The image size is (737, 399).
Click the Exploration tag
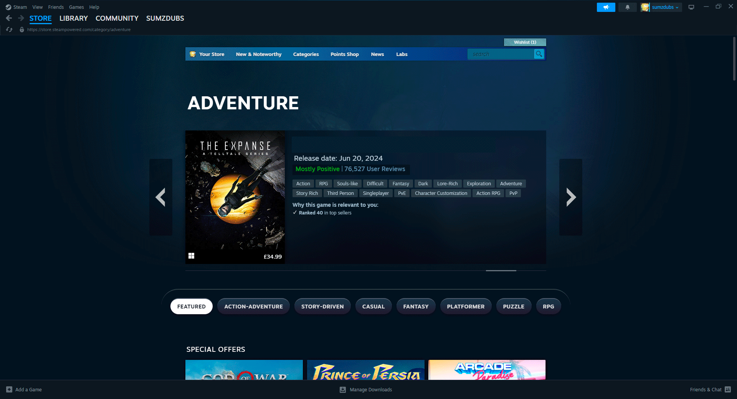479,183
